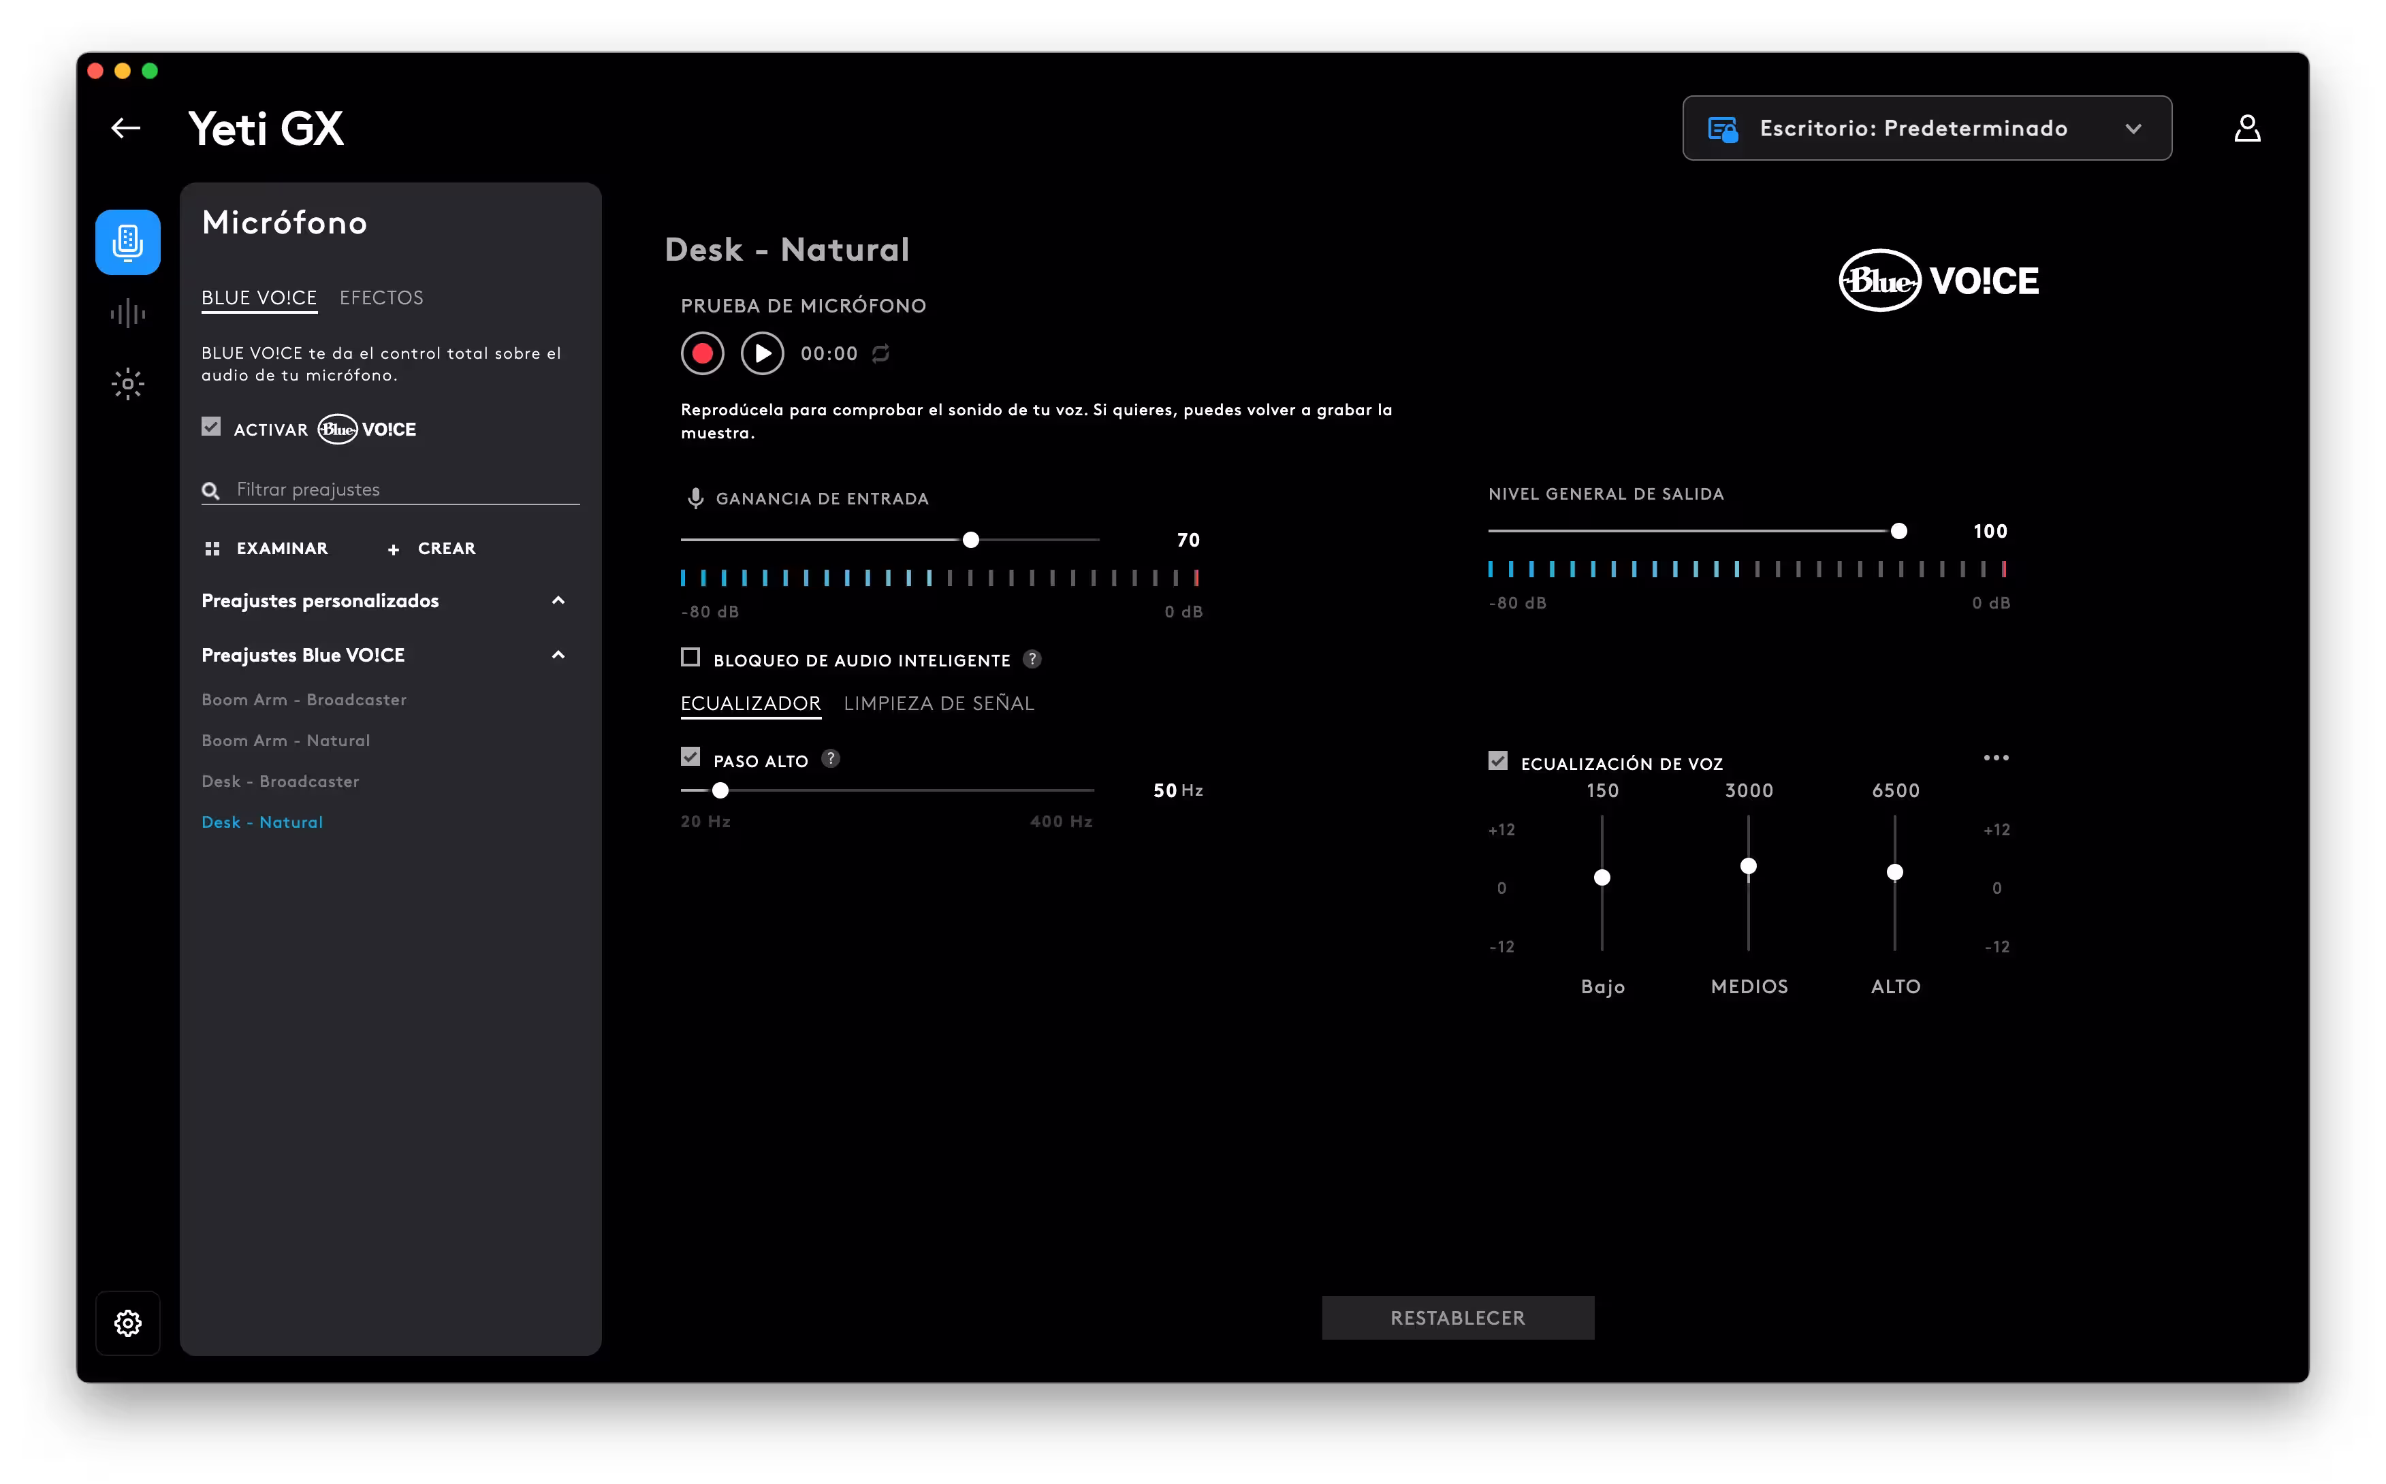2386x1484 pixels.
Task: Enable Bloqueo de audio inteligente
Action: click(x=691, y=658)
